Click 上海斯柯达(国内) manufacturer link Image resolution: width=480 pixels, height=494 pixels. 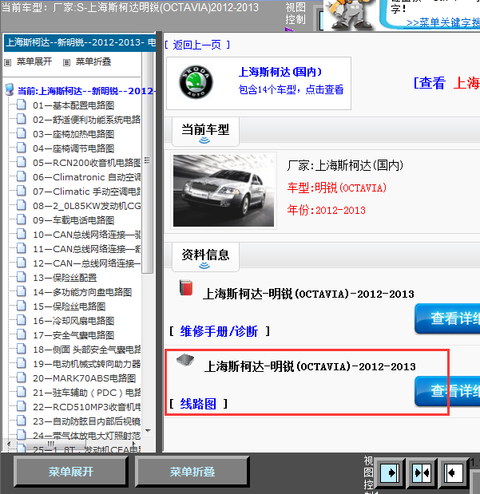pyautogui.click(x=280, y=72)
